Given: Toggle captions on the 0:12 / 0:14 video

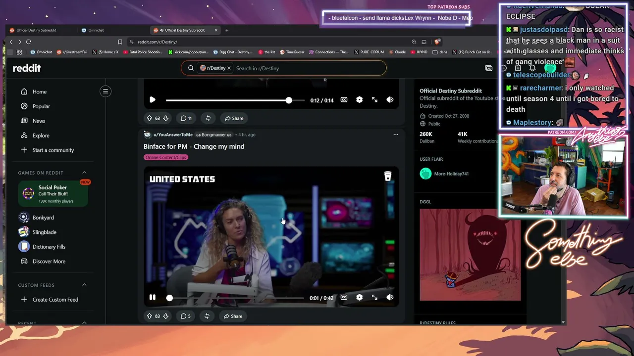Looking at the screenshot, I should coord(344,100).
